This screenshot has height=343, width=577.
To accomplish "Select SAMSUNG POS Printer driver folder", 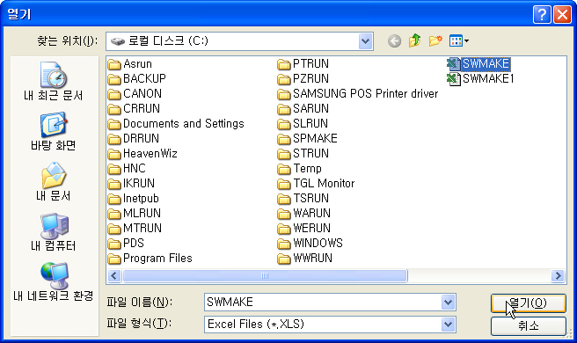I will (x=358, y=94).
